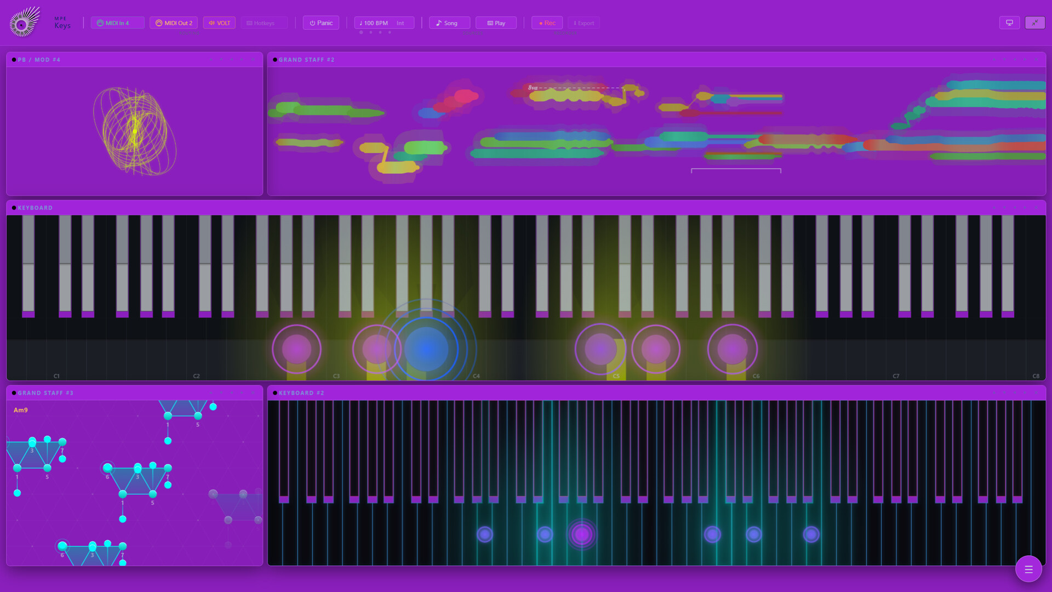This screenshot has width=1052, height=592.
Task: Move Grand Staff #2 panel left
Action: click(1015, 59)
